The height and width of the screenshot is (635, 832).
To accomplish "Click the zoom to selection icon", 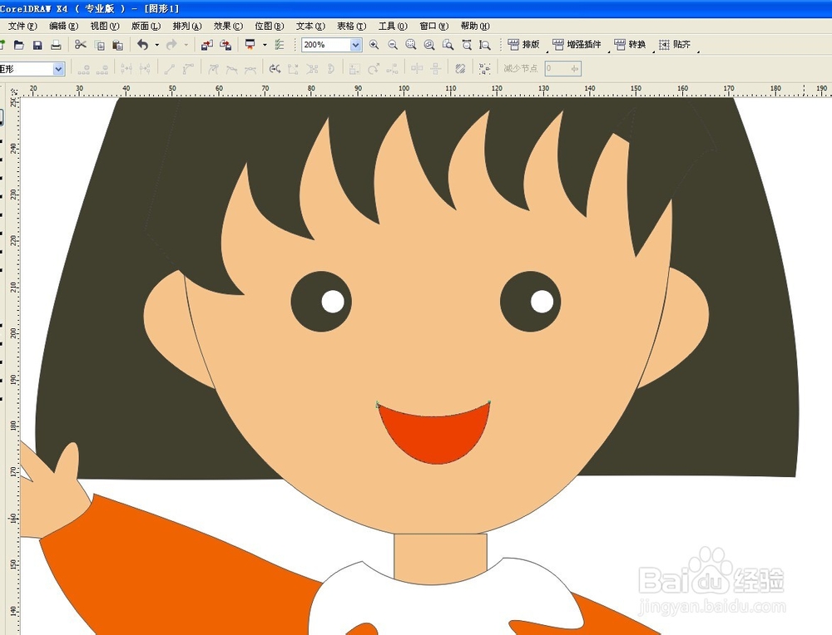I will click(x=411, y=45).
